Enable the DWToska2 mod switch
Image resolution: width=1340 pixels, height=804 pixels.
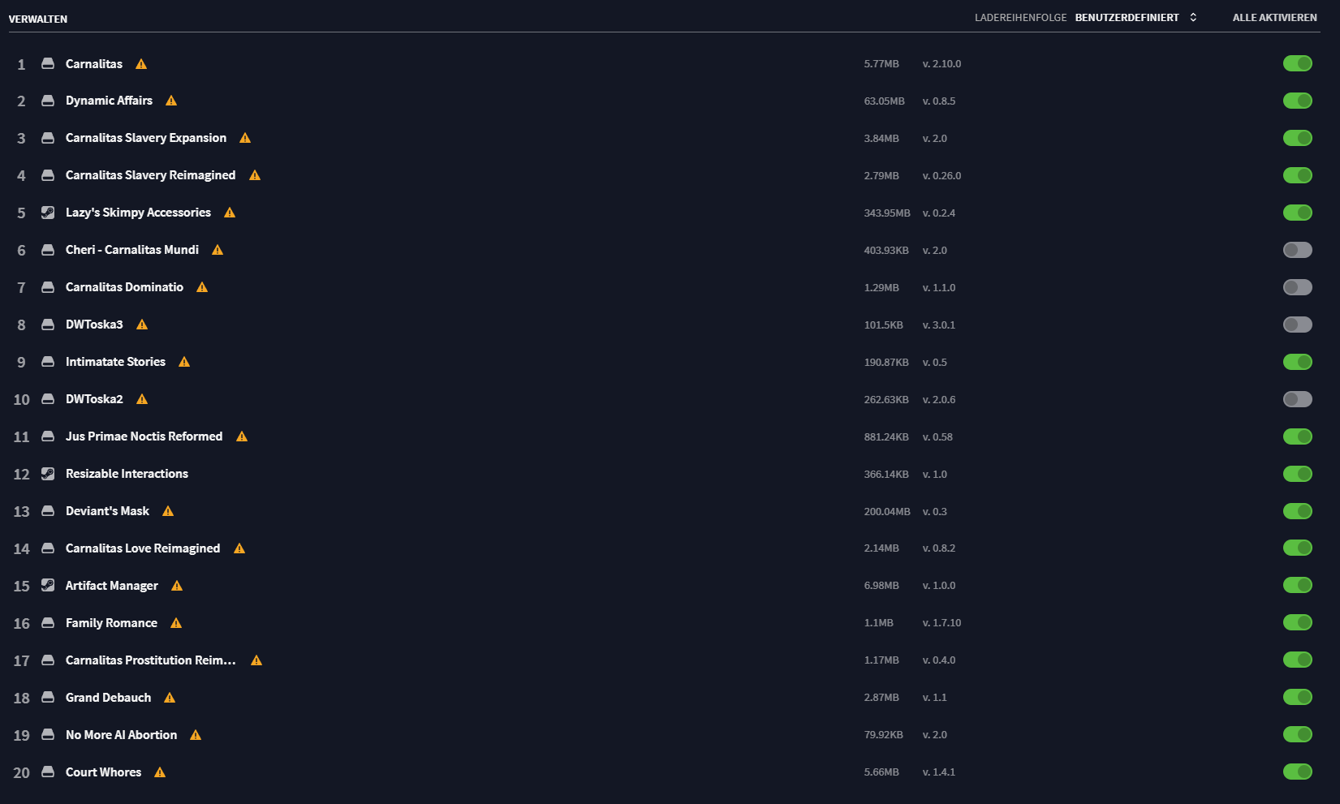coord(1297,399)
